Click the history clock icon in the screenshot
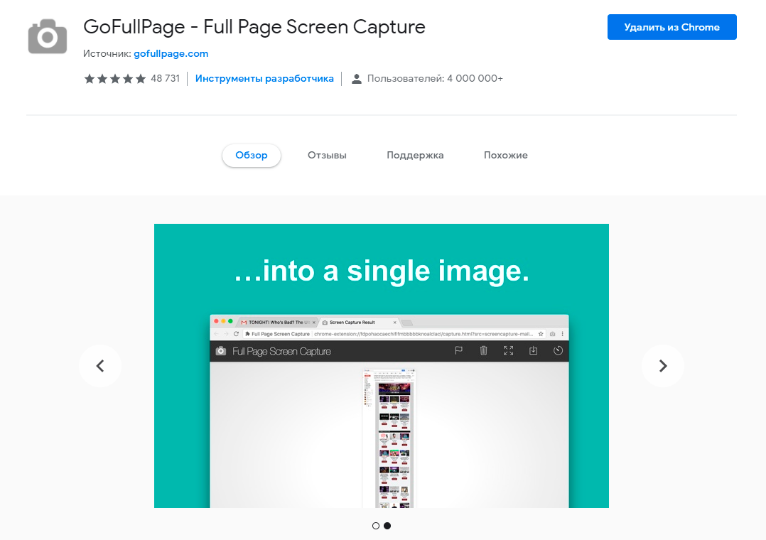Screen dimensions: 766x540 [558, 350]
